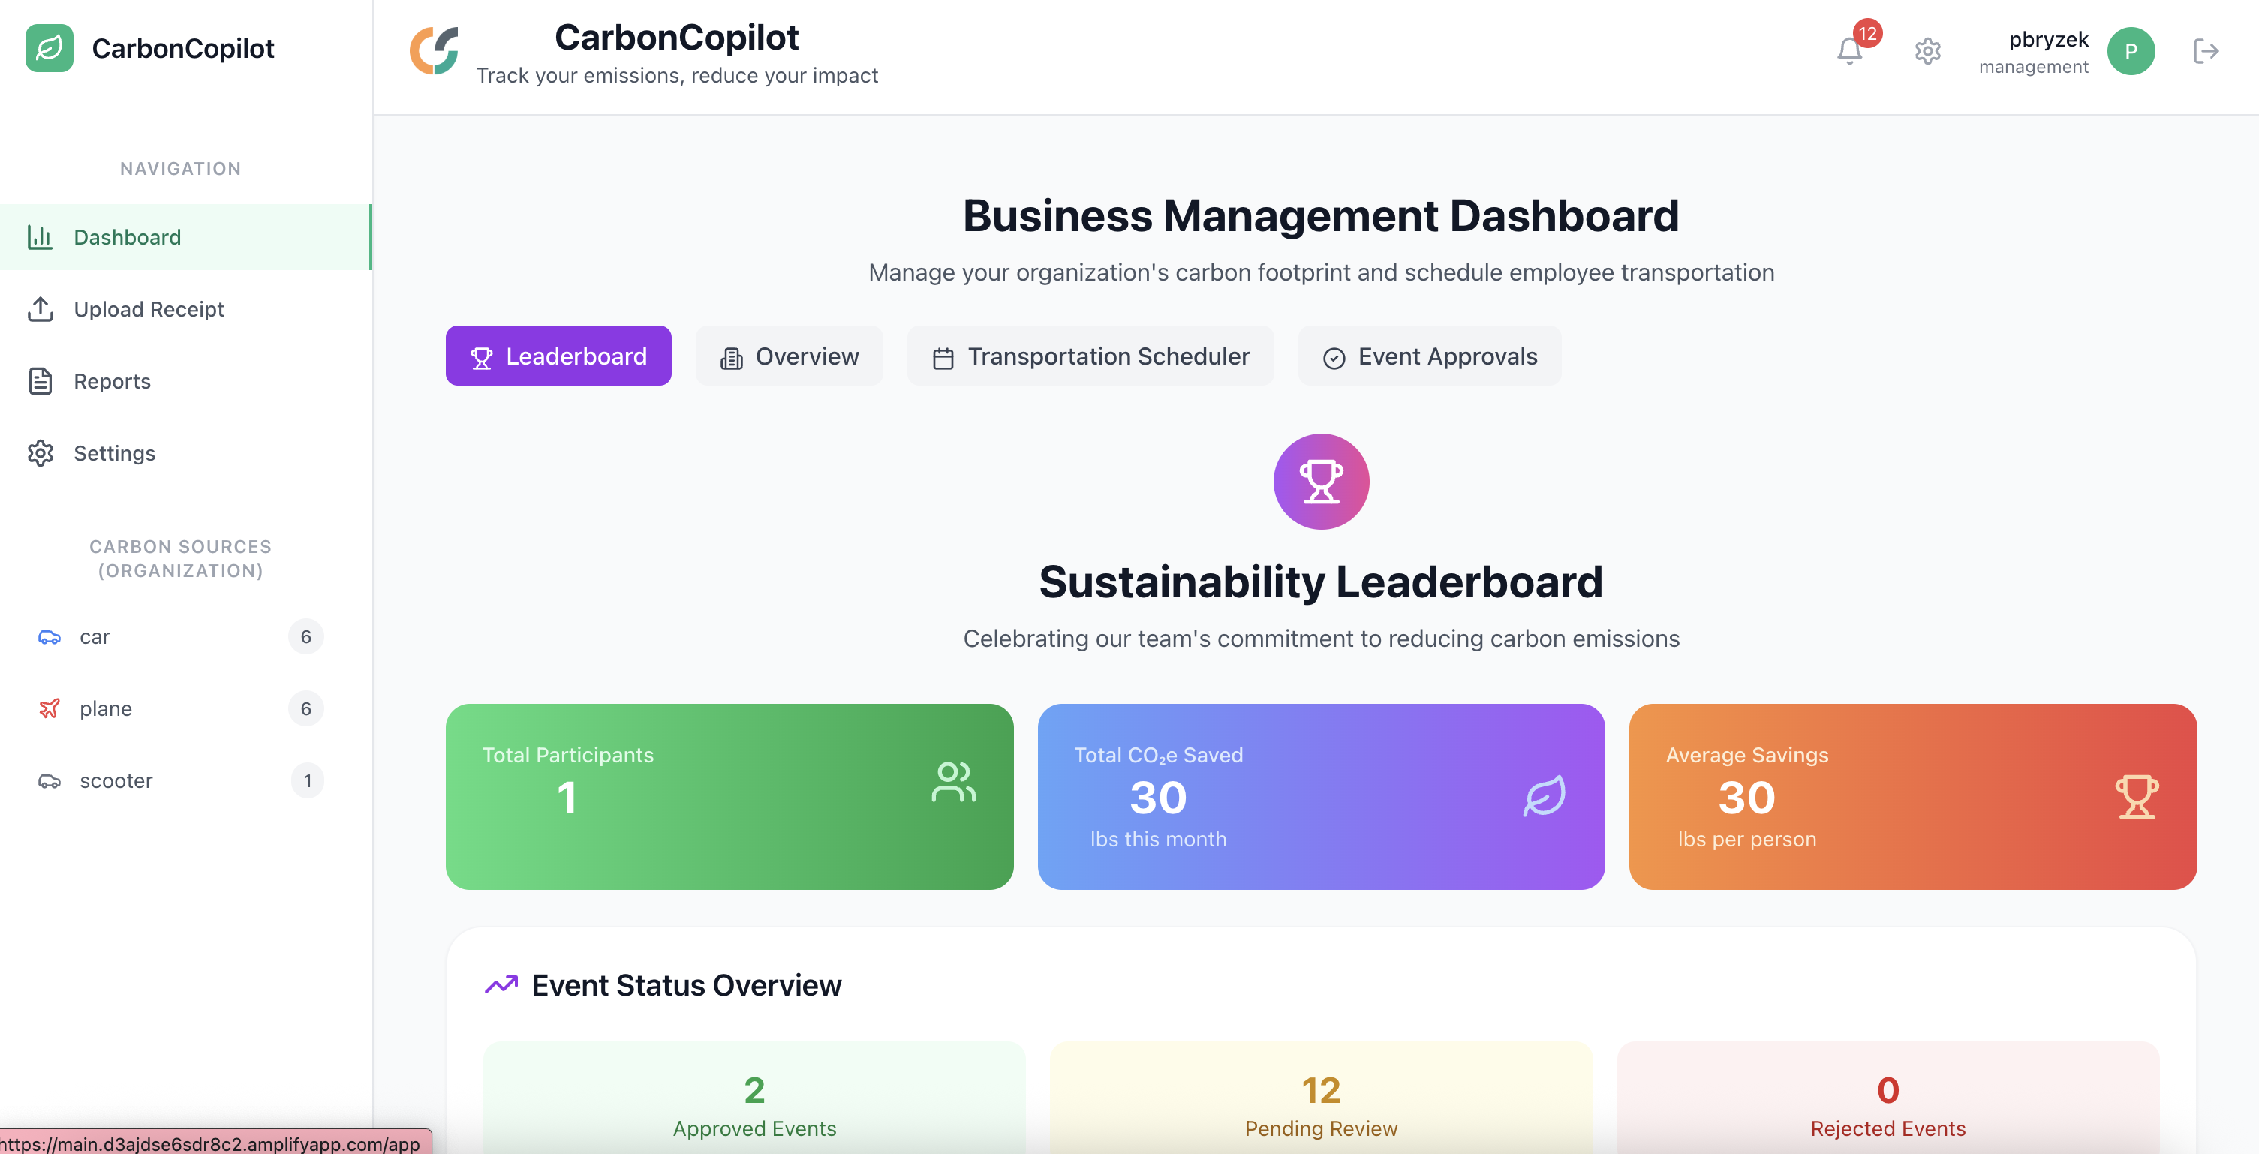The height and width of the screenshot is (1154, 2259).
Task: Select the Leaderboard tab
Action: tap(558, 356)
